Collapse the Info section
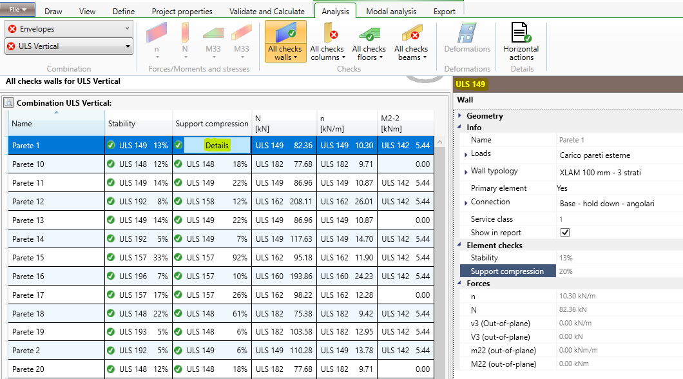 459,127
